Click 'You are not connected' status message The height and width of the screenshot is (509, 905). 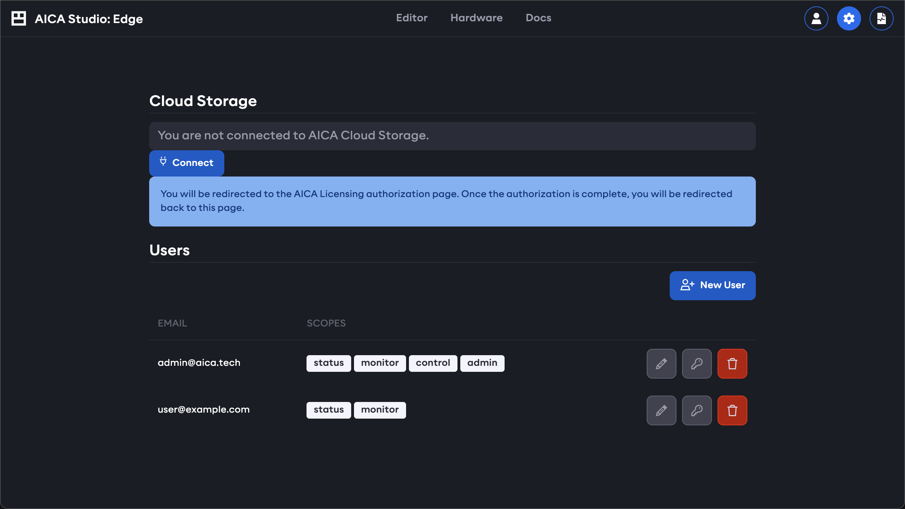point(452,136)
